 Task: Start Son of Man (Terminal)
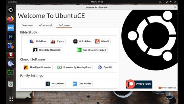(92, 50)
